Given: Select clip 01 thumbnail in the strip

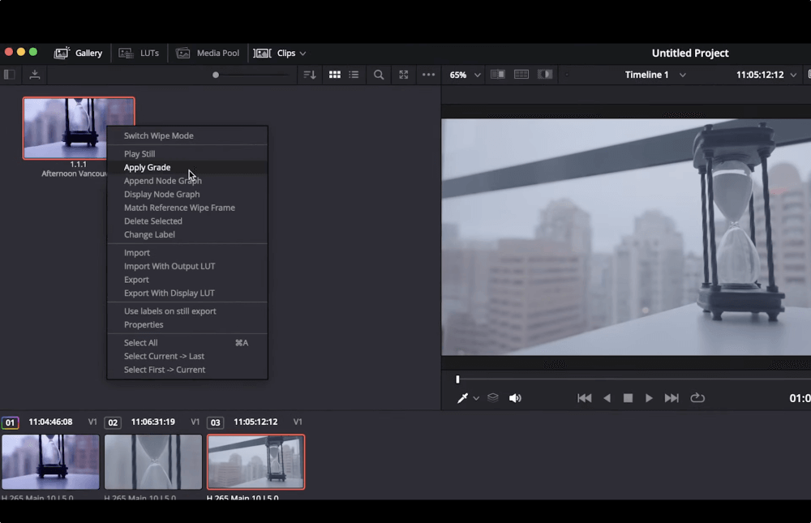Looking at the screenshot, I should pos(50,461).
